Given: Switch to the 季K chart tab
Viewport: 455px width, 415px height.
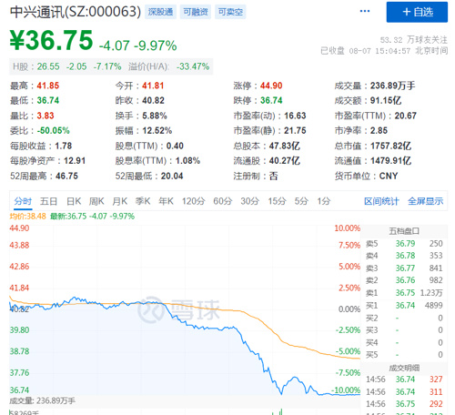Looking at the screenshot, I should [143, 201].
